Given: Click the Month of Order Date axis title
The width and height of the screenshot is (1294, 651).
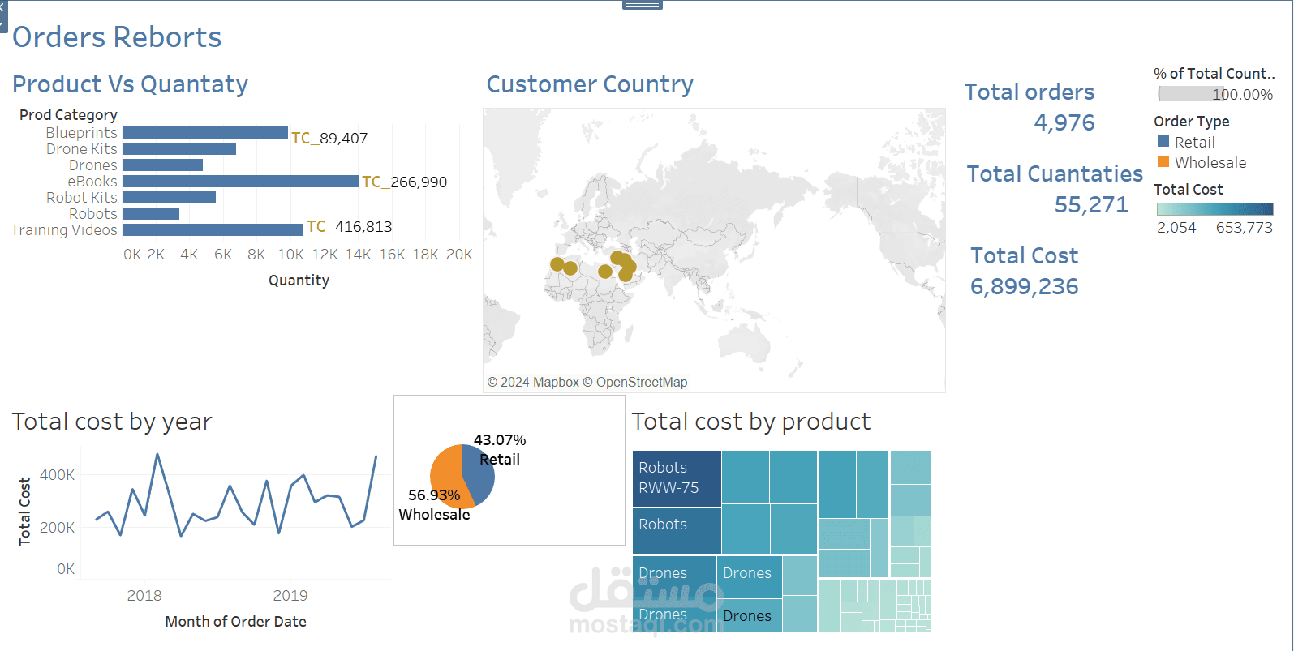Looking at the screenshot, I should pos(235,622).
